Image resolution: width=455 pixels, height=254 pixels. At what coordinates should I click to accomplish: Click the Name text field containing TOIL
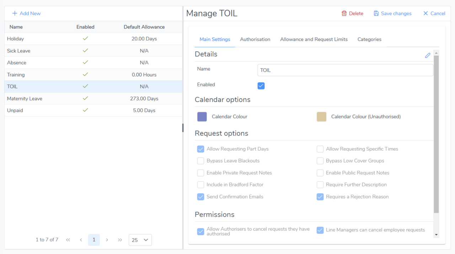click(345, 70)
